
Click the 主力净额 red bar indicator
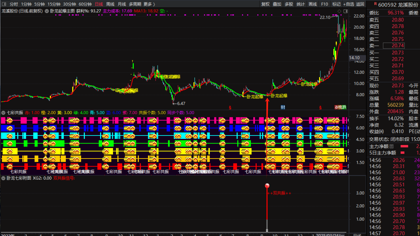coord(404,146)
